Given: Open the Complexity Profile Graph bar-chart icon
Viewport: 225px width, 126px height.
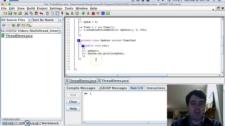Looking at the screenshot, I should [x=67, y=13].
